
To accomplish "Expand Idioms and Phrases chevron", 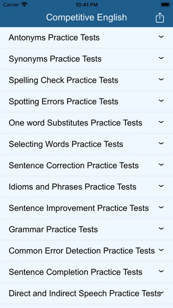I will [161, 186].
